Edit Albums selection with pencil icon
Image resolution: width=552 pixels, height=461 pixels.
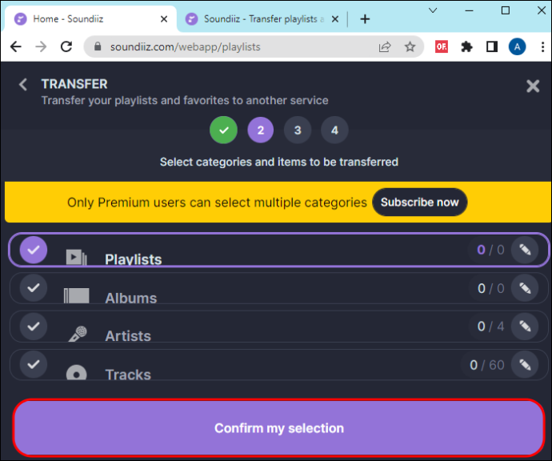pyautogui.click(x=525, y=288)
